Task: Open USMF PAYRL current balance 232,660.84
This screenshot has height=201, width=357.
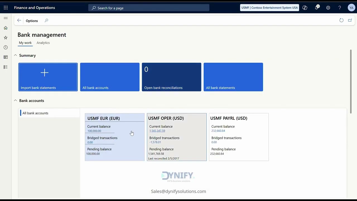Action: (x=218, y=131)
